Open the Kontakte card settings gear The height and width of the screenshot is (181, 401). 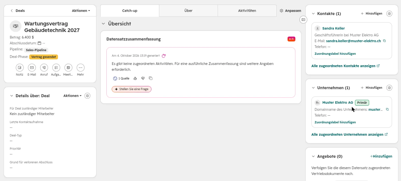[x=389, y=13]
